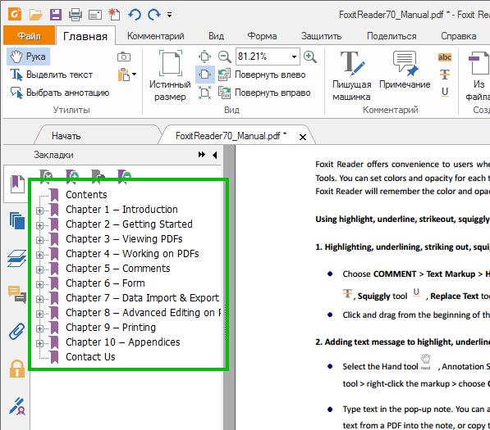The height and width of the screenshot is (430, 490).
Task: Switch to the Главная ribbon tab
Action: (x=85, y=36)
